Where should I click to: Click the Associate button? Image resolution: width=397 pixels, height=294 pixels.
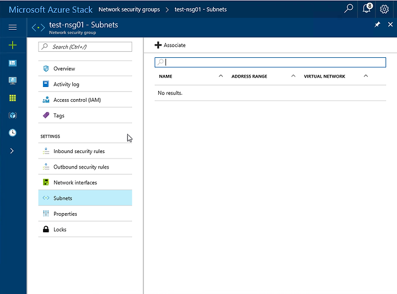pyautogui.click(x=170, y=45)
